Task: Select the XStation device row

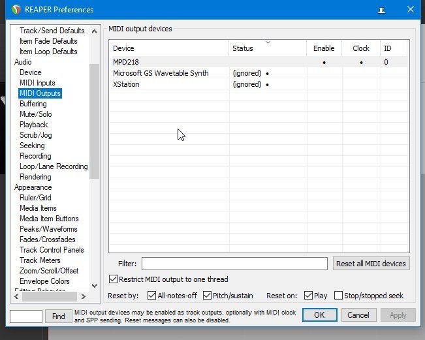Action: [259, 84]
